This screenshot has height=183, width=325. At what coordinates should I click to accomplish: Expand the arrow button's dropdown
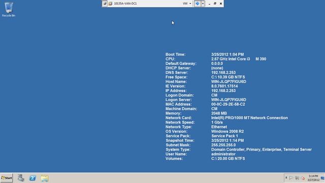[x=203, y=4]
